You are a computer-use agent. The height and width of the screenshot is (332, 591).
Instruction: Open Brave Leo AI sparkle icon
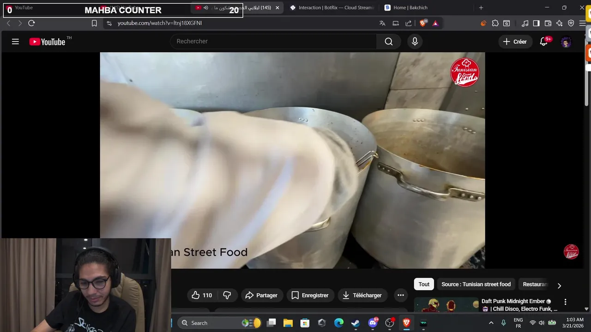(x=559, y=23)
